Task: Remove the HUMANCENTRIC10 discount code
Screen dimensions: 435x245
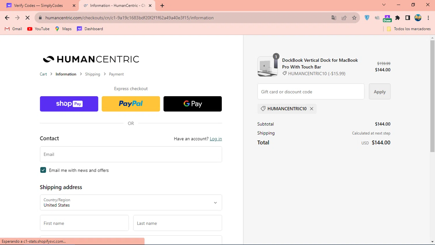Action: tap(311, 108)
